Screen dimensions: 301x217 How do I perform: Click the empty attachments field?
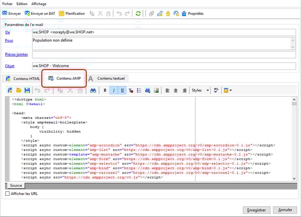pyautogui.click(x=164, y=55)
